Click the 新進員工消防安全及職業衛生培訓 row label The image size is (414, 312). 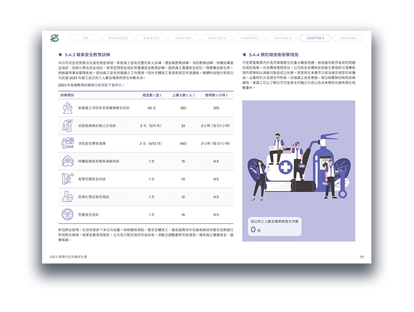103,108
